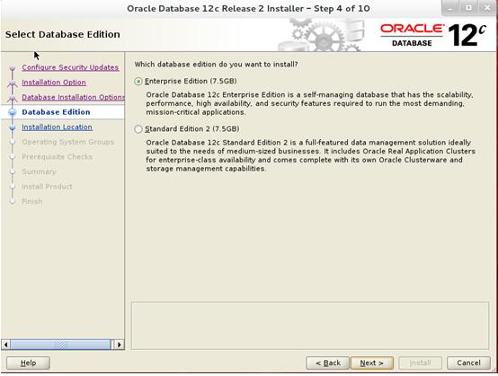The image size is (498, 376).
Task: Click the Help button
Action: tap(28, 363)
